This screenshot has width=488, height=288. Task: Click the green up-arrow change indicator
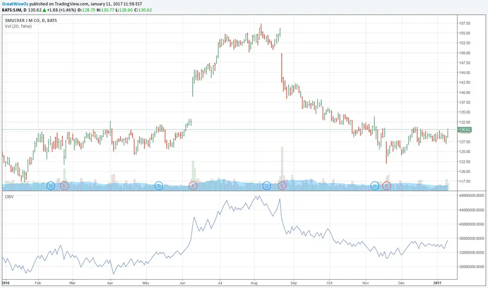pyautogui.click(x=44, y=10)
